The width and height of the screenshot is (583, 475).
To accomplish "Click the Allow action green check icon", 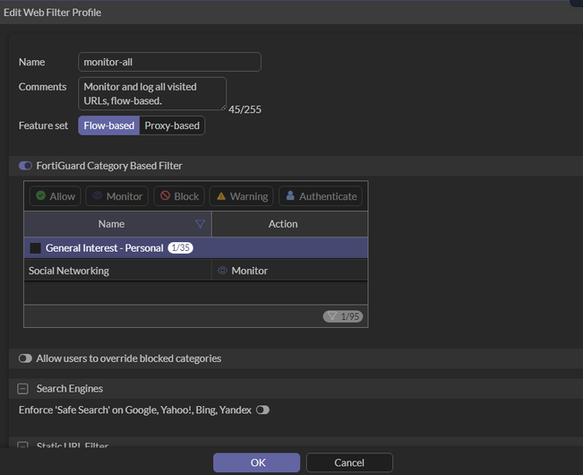I will (x=41, y=196).
